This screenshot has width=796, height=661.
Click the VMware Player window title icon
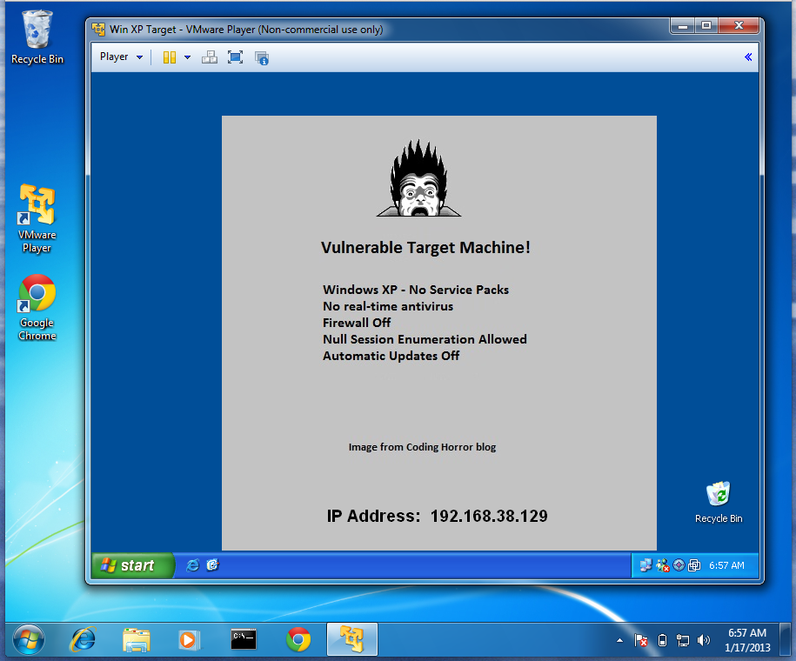tap(98, 30)
